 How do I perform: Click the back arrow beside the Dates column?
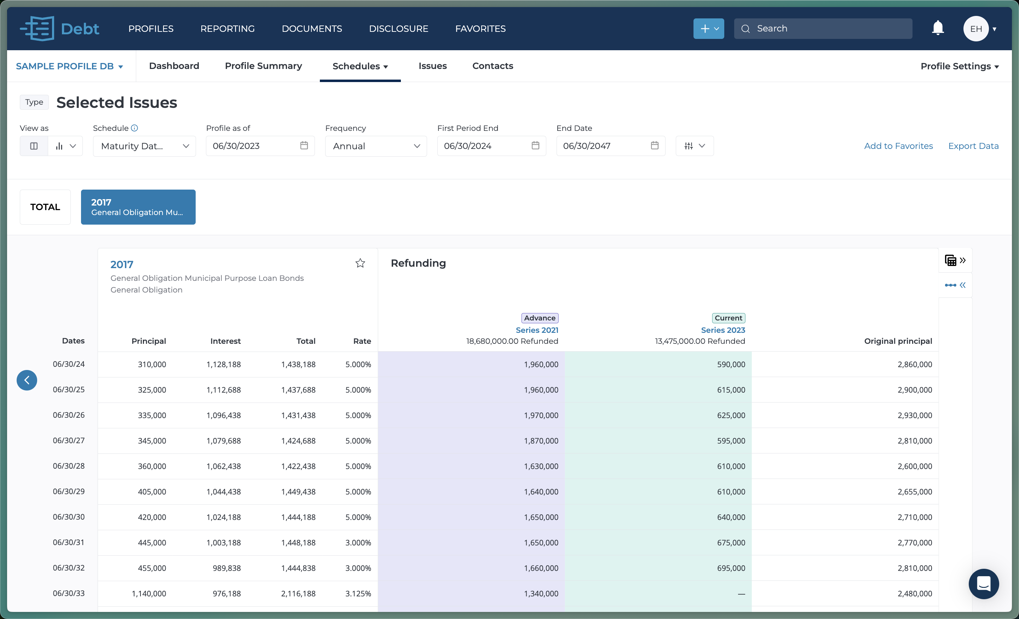(27, 380)
